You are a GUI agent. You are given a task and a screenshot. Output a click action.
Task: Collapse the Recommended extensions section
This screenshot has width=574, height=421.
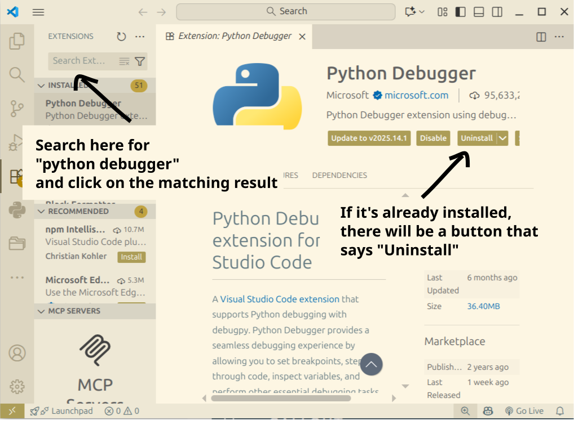click(41, 212)
